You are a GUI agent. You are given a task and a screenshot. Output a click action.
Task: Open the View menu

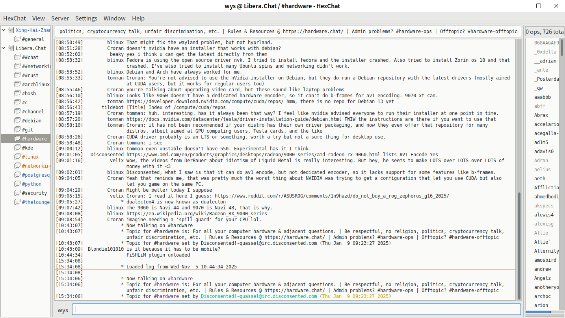39,18
